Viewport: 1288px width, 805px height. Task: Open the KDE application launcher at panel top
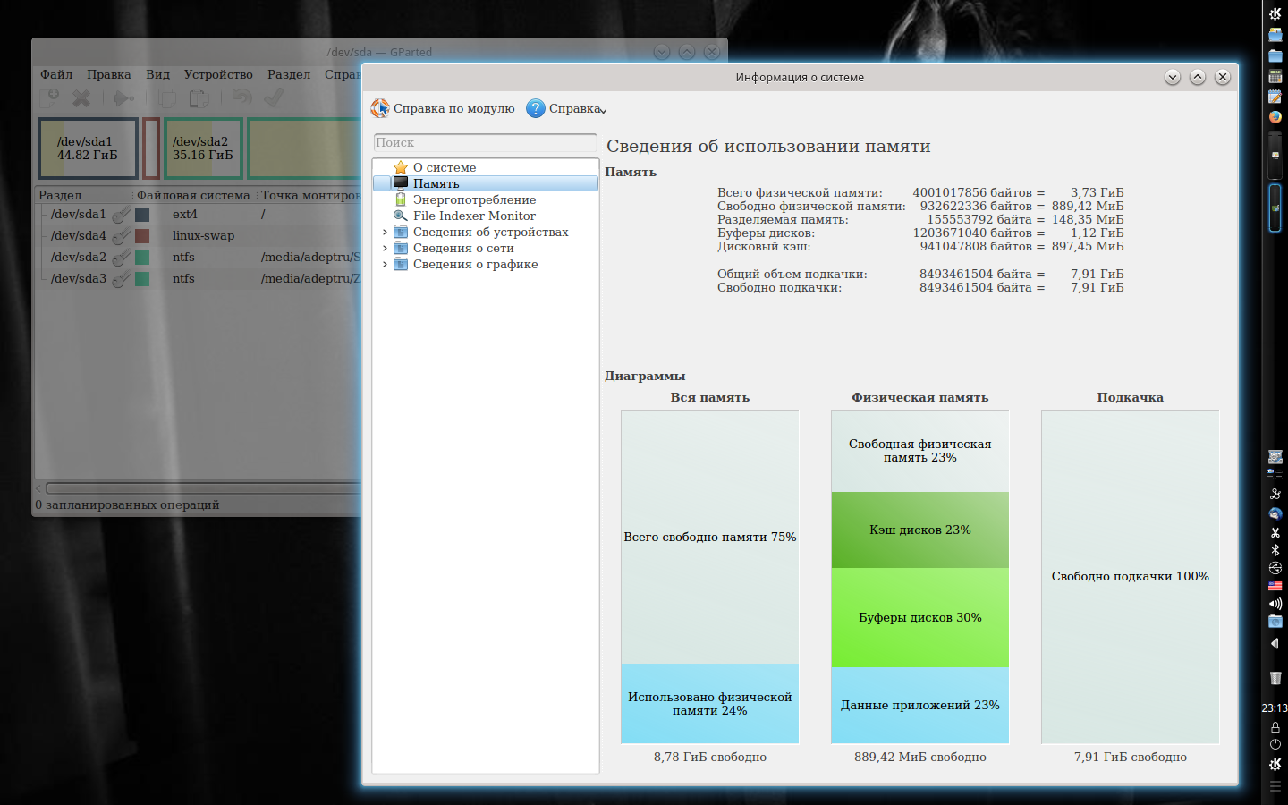(1275, 13)
